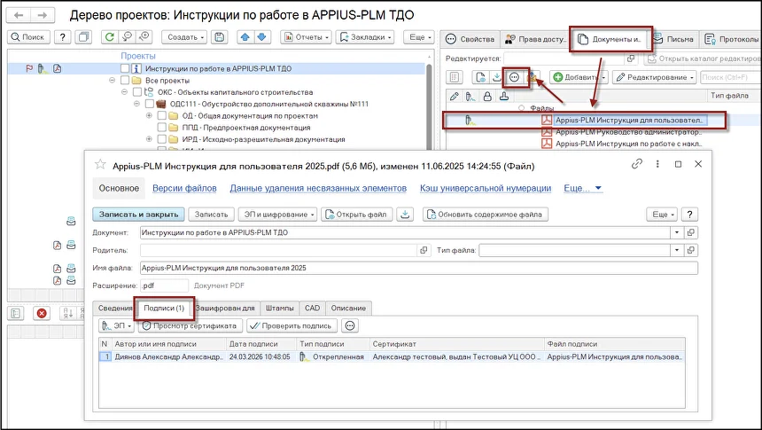Click Обновить содержимое файла button
The height and width of the screenshot is (430, 762).
click(x=485, y=215)
